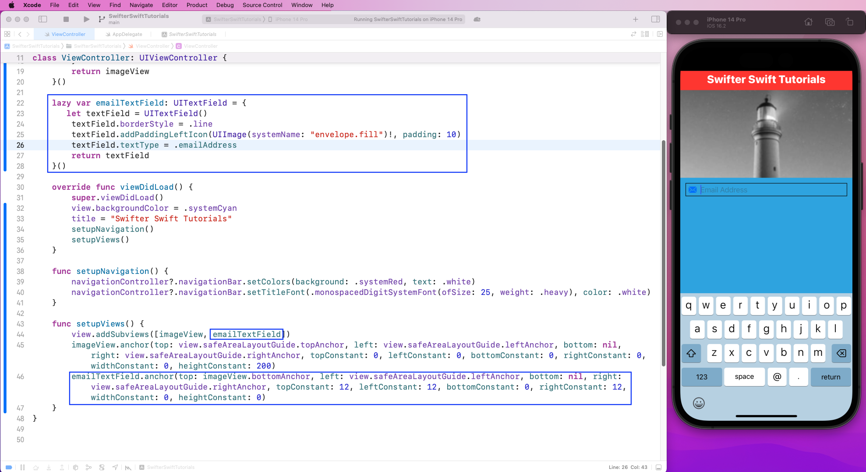Screen dimensions: 866x472
Task: Open SwifterSwiftTutorials project breadcrumb
Action: tap(32, 46)
